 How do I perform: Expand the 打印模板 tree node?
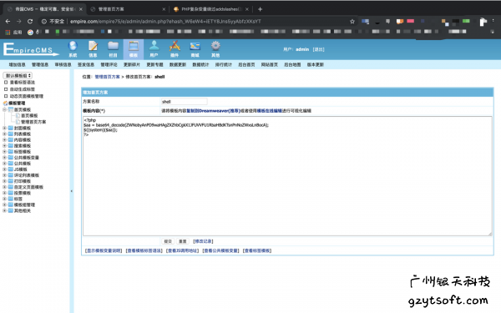pyautogui.click(x=5, y=181)
